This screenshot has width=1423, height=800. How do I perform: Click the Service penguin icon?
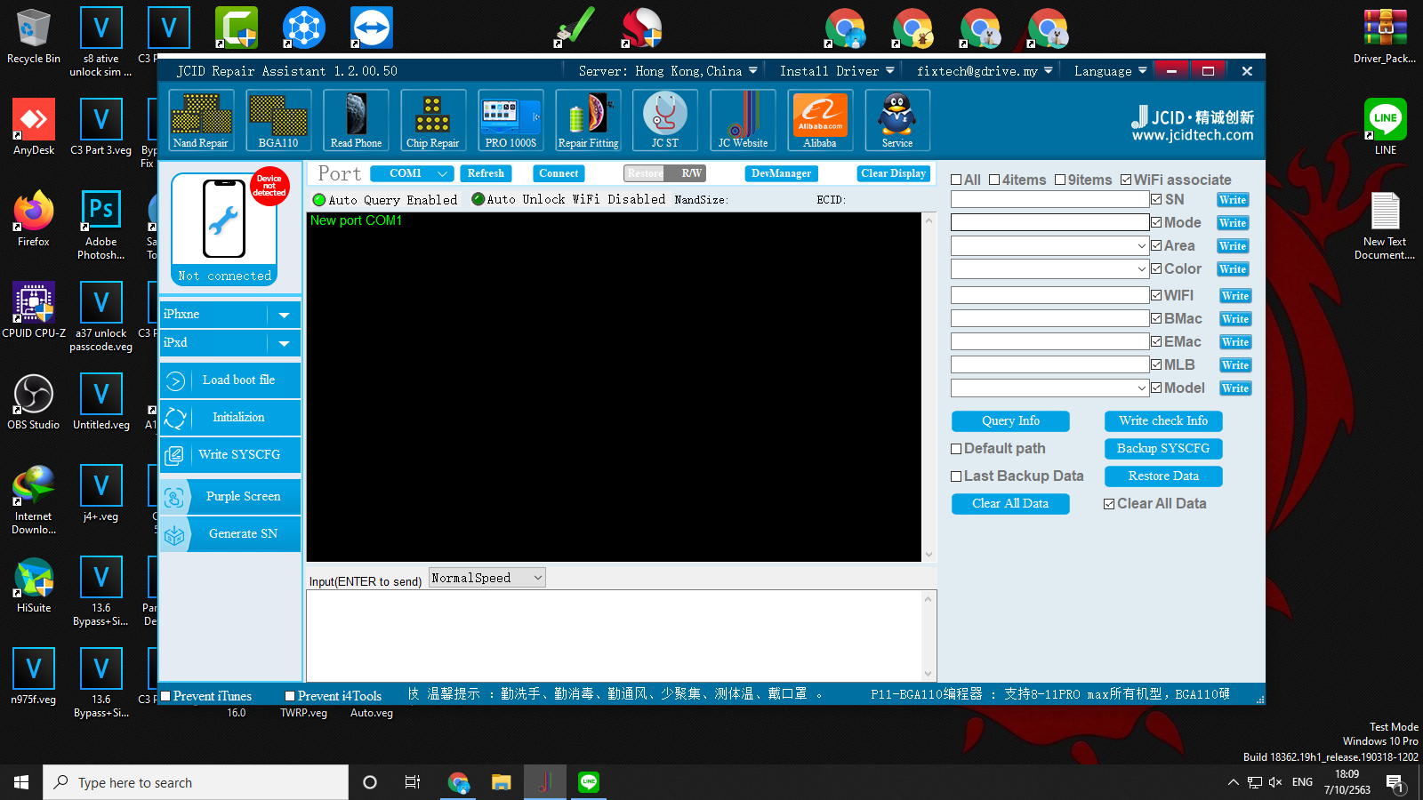tap(897, 120)
